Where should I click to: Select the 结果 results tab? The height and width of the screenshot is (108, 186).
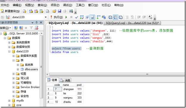click(x=52, y=80)
